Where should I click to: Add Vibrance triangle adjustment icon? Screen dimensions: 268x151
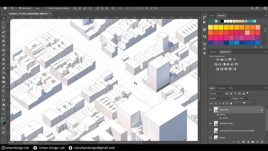pos(234,60)
